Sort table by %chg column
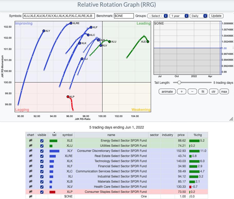Viewport: 234px width, 199px height. coord(198,135)
